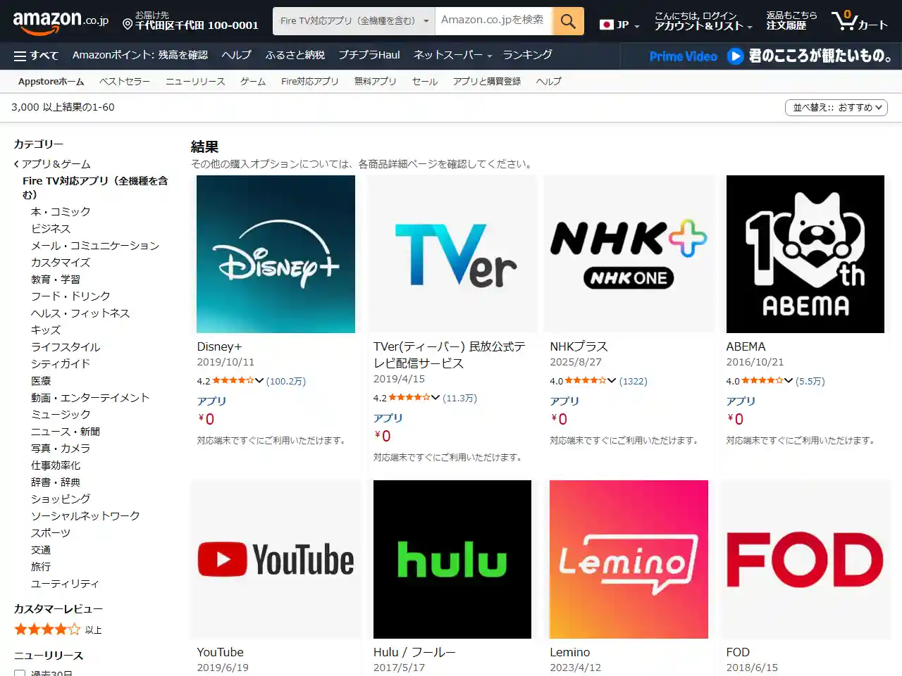
Task: Select the ニュース・新聞 category
Action: (66, 432)
